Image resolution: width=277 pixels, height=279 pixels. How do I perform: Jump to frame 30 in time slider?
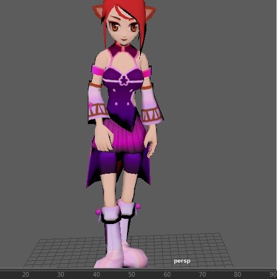[x=61, y=274]
